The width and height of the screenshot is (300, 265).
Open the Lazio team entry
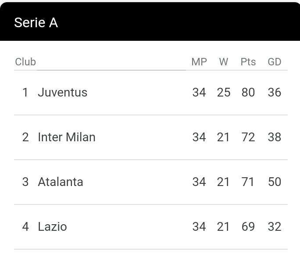click(x=52, y=226)
